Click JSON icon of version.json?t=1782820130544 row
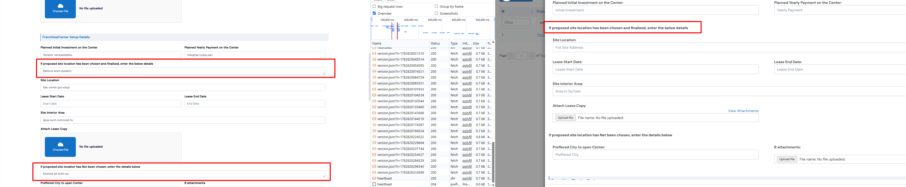The image size is (906, 187). [x=374, y=101]
